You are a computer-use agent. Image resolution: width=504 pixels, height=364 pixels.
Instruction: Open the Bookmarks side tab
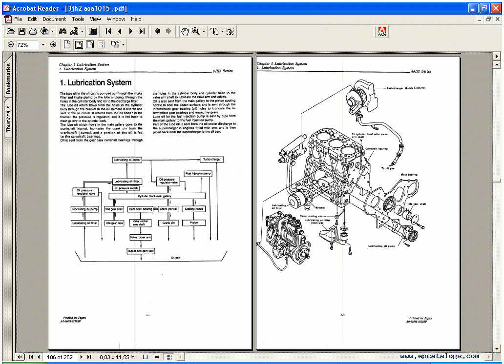click(x=8, y=79)
